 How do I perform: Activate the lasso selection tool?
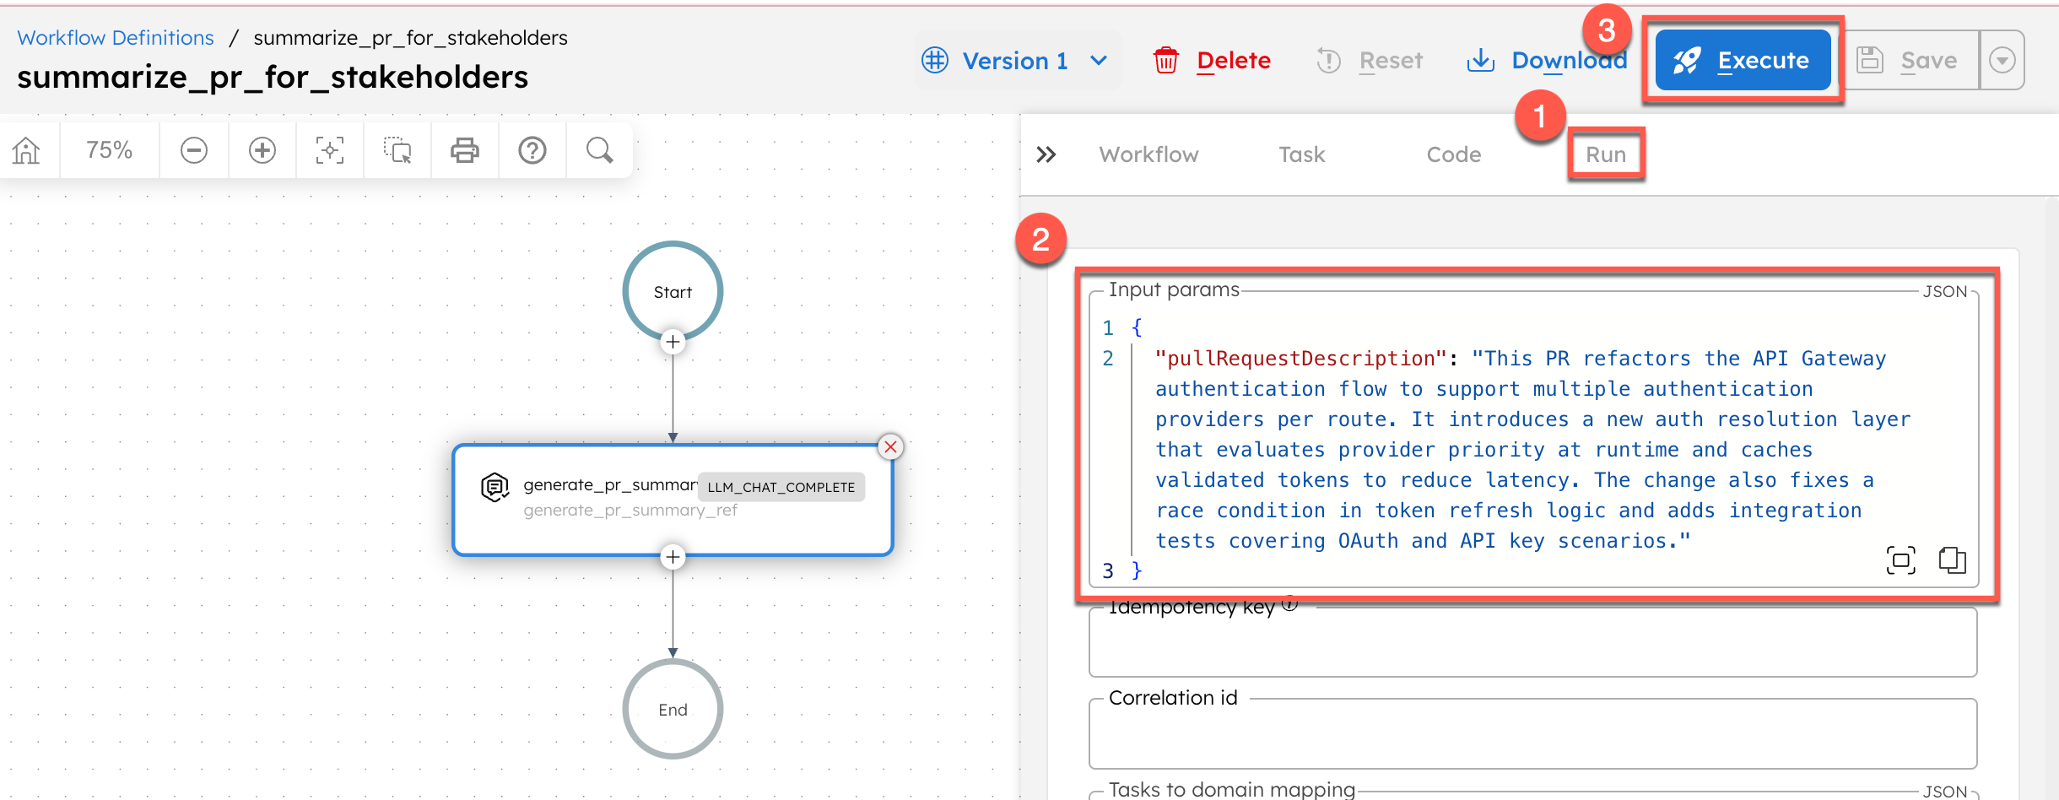point(397,149)
